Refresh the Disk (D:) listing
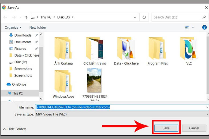 point(144,17)
